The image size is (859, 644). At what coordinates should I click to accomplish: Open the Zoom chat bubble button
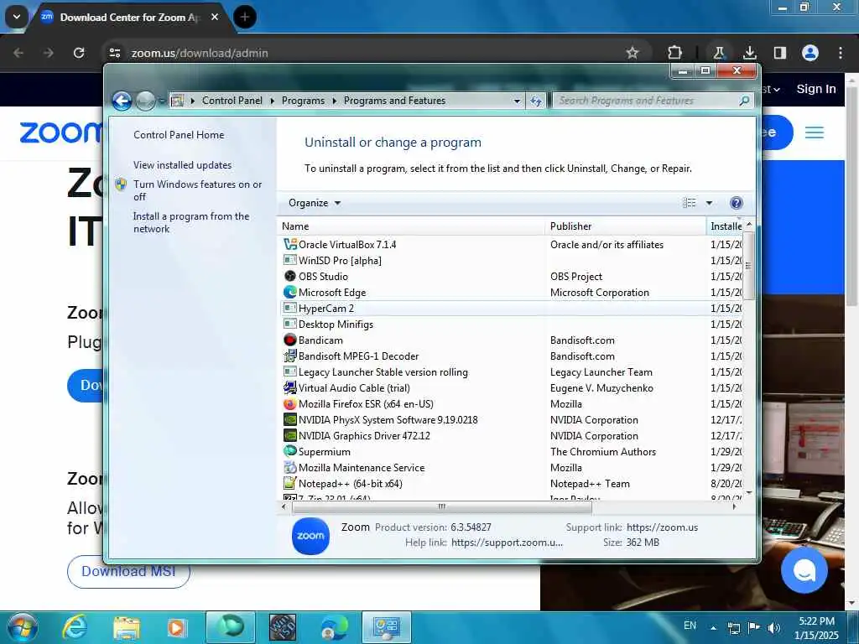804,570
